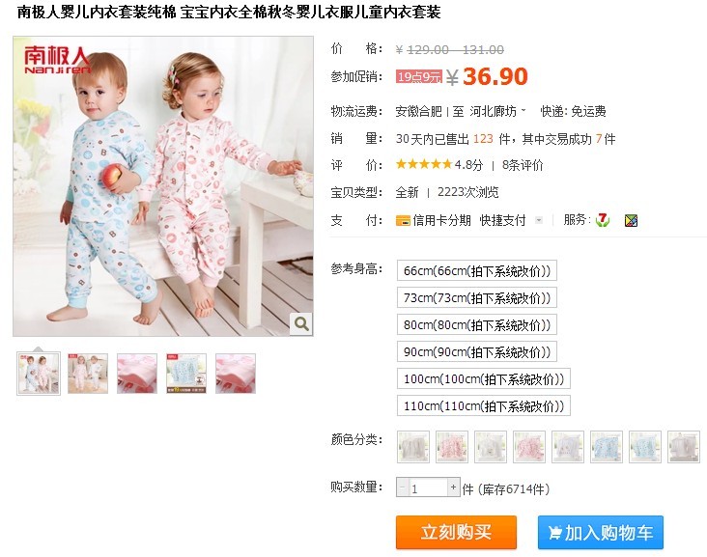Select the fourth blue product thumbnail
707x557 pixels.
click(x=186, y=374)
